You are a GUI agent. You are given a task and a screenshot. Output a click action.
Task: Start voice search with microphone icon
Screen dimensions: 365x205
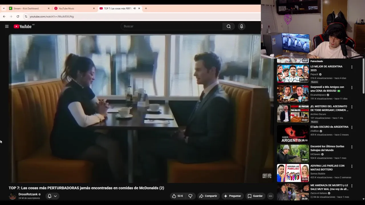point(242,26)
